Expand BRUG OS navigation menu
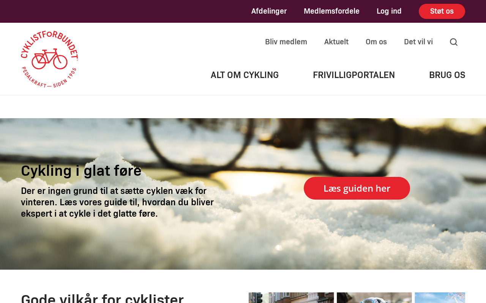This screenshot has height=303, width=486. pos(447,75)
